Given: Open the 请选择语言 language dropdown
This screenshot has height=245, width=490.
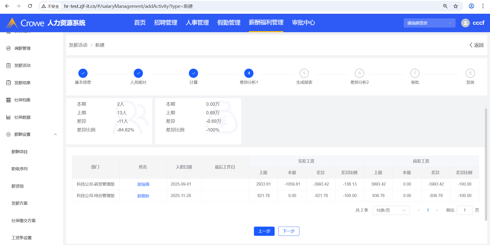Looking at the screenshot, I should pyautogui.click(x=429, y=23).
